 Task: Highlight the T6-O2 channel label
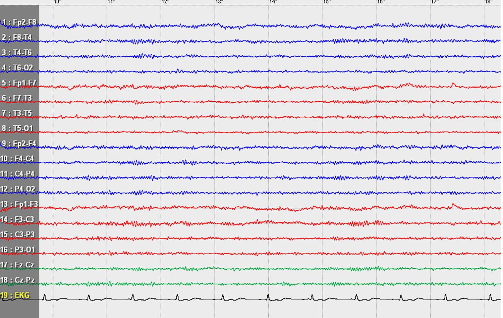17,68
